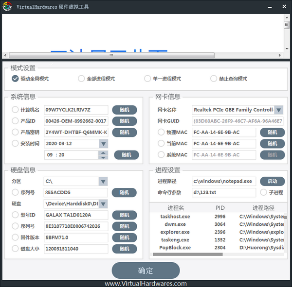Expand the 网卡名称 adapter dropdown

tap(278, 110)
